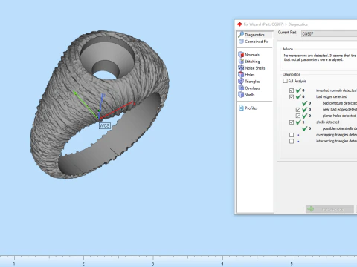Uncheck bad edges detected checkbox
This screenshot has height=267, width=357.
pyautogui.click(x=292, y=97)
